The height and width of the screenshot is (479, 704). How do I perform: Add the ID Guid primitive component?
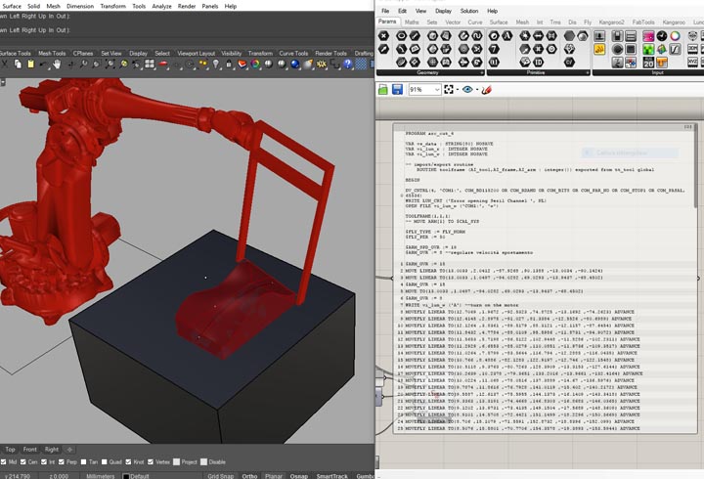[x=538, y=62]
